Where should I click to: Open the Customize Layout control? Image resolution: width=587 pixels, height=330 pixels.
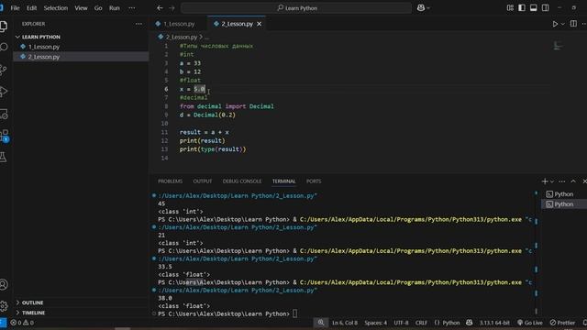tap(510, 8)
